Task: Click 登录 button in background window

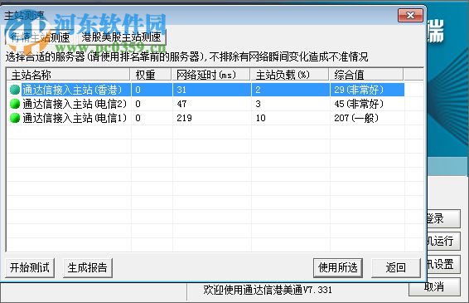Action: click(443, 219)
